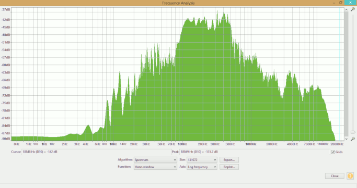This screenshot has height=188, width=357.
Task: Minimize the Frequency Analysis window
Action: coord(334,3)
